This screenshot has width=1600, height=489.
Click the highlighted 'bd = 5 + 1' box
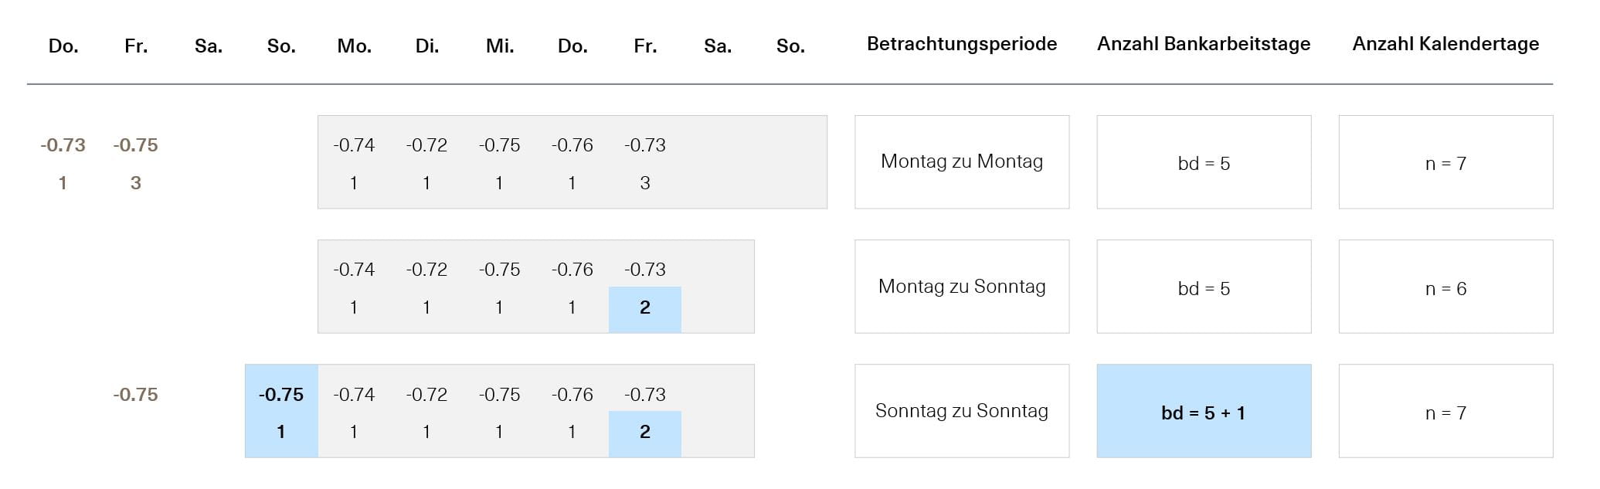[x=1204, y=411]
